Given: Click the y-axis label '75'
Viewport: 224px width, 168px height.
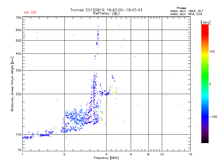Looking at the screenshot, I should [x=20, y=150].
